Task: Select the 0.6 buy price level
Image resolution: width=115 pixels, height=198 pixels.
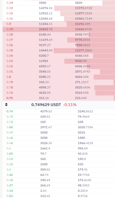Action: [9, 148]
